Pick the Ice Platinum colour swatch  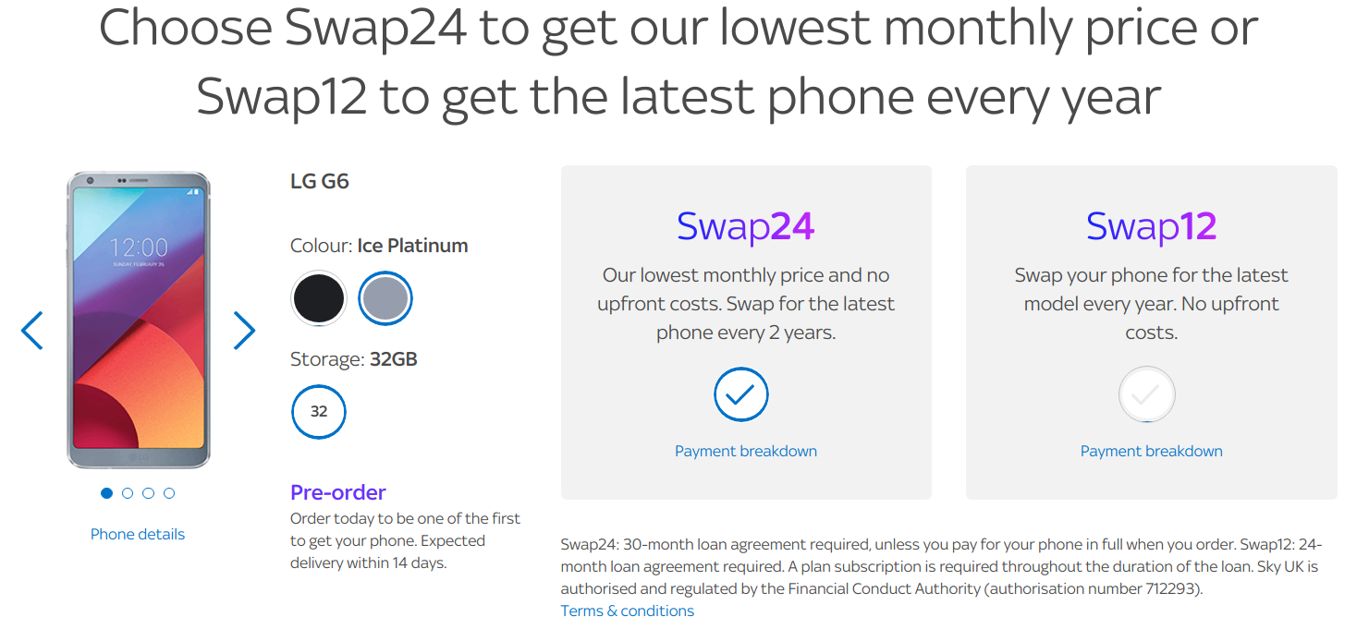[x=385, y=298]
